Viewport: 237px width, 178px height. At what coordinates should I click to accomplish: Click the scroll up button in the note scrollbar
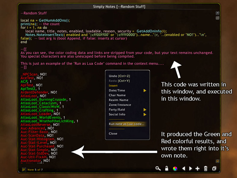coord(217,13)
